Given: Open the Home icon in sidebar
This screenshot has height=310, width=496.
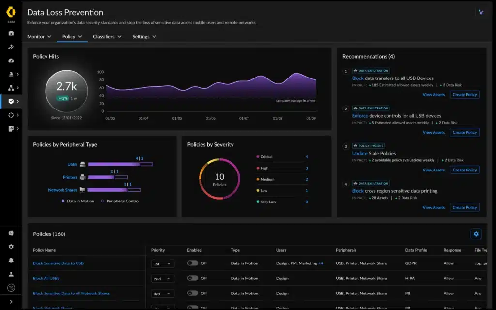Looking at the screenshot, I should pyautogui.click(x=11, y=33).
